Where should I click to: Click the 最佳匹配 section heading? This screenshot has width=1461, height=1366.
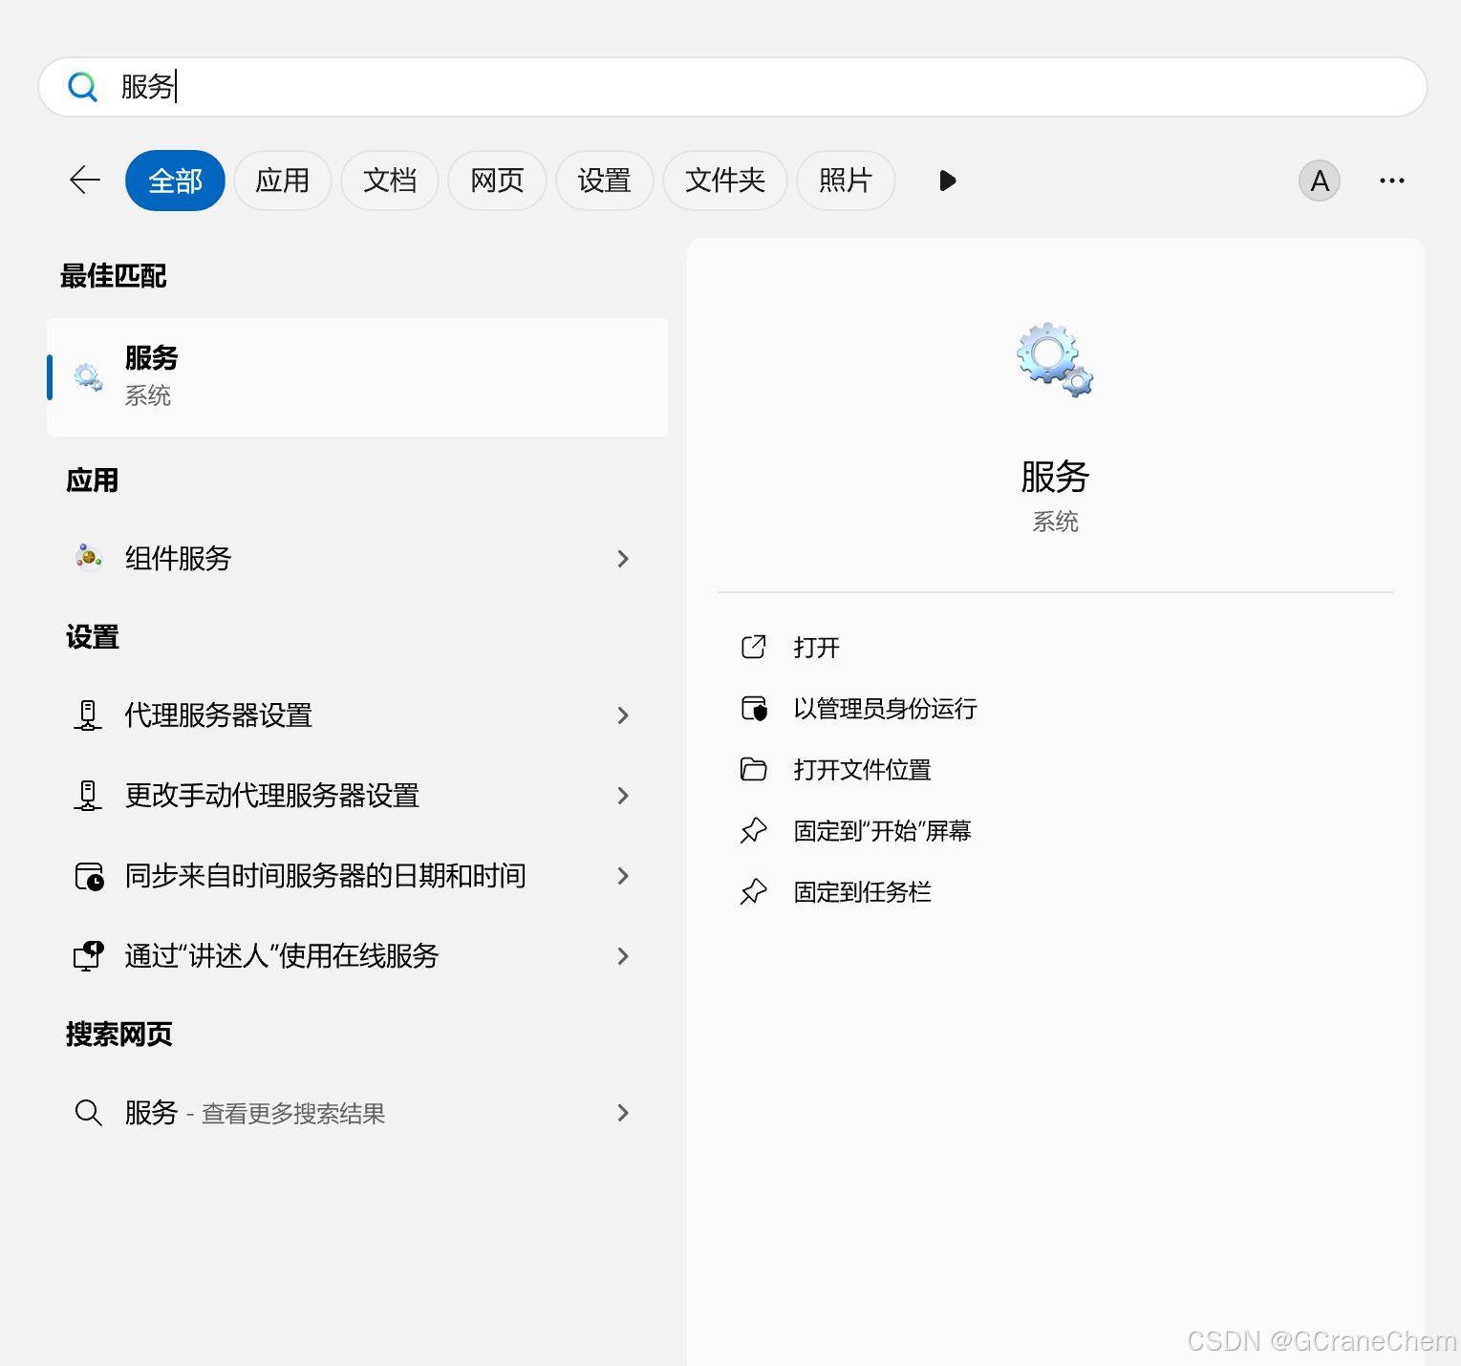tap(114, 276)
